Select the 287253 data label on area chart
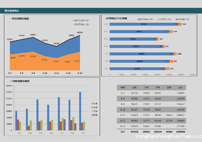 click(80, 32)
